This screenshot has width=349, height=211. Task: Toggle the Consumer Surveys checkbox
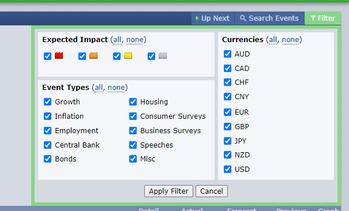[x=133, y=116]
